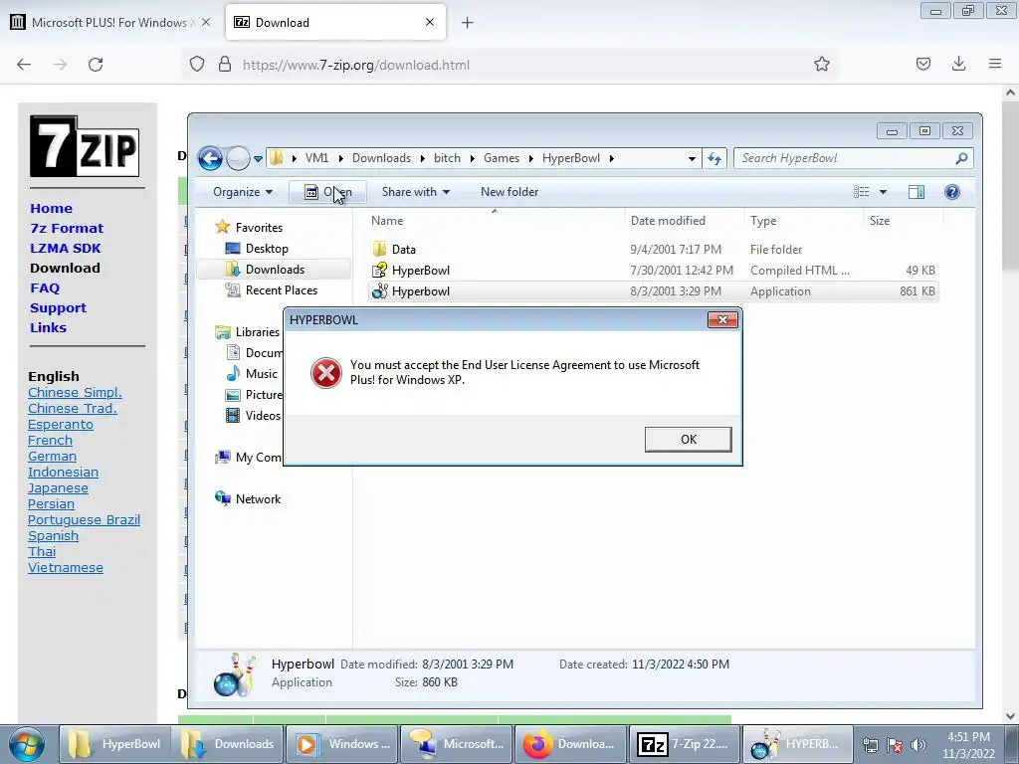Reload the 7-zip page

pos(96,65)
